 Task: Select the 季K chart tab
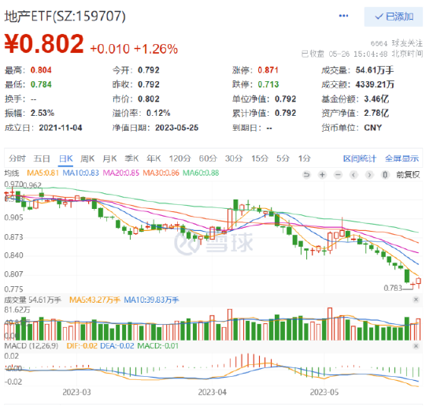click(131, 158)
